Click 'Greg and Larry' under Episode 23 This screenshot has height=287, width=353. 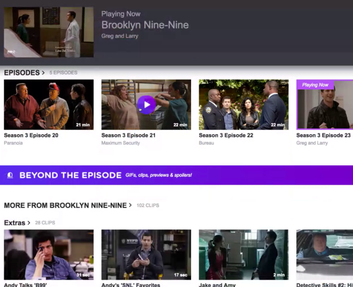(x=312, y=143)
